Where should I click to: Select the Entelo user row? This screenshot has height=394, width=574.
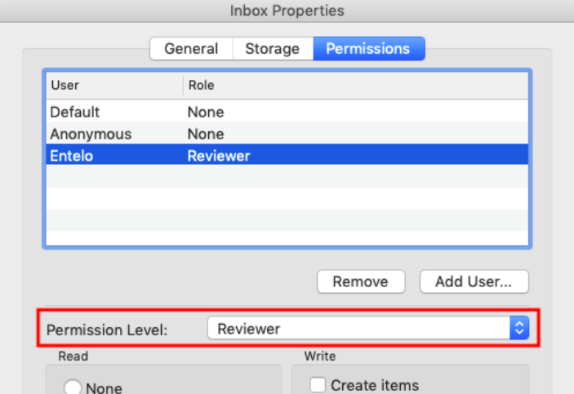(287, 156)
